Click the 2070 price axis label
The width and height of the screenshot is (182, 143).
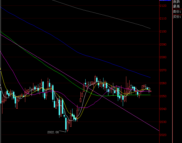point(163,70)
